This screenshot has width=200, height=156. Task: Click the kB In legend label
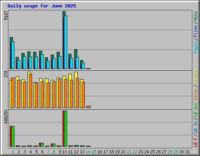click(x=195, y=127)
